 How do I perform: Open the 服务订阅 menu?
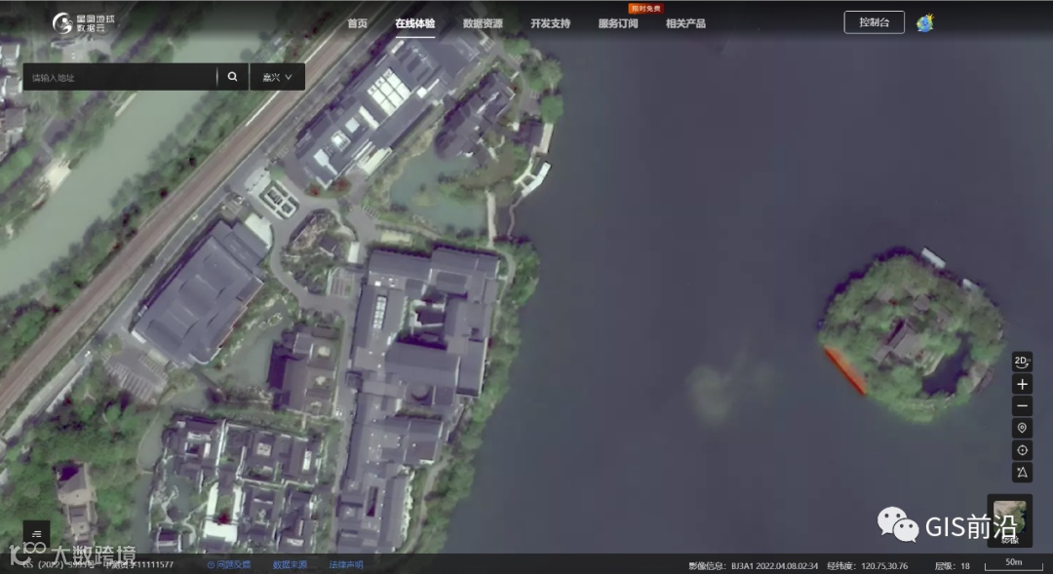[x=618, y=23]
